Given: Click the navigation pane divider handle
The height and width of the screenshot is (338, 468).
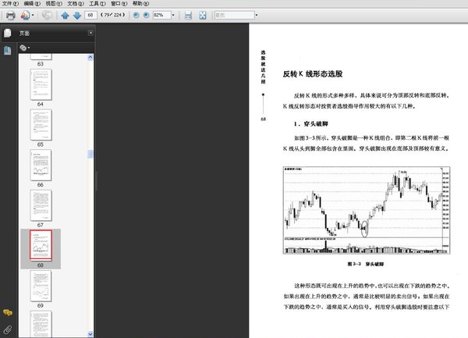Looking at the screenshot, I should tap(96, 181).
